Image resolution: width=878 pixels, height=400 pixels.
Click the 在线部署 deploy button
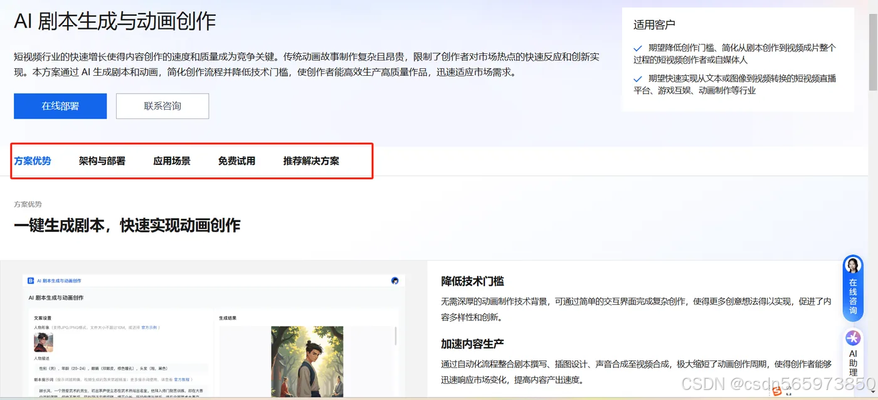[60, 106]
